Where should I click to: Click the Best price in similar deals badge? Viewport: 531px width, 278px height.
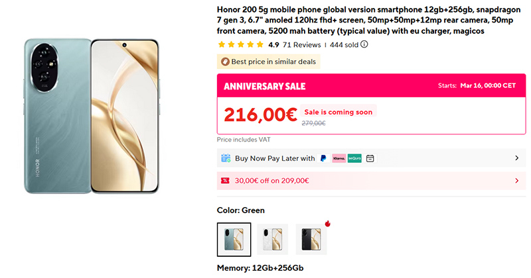click(x=269, y=62)
